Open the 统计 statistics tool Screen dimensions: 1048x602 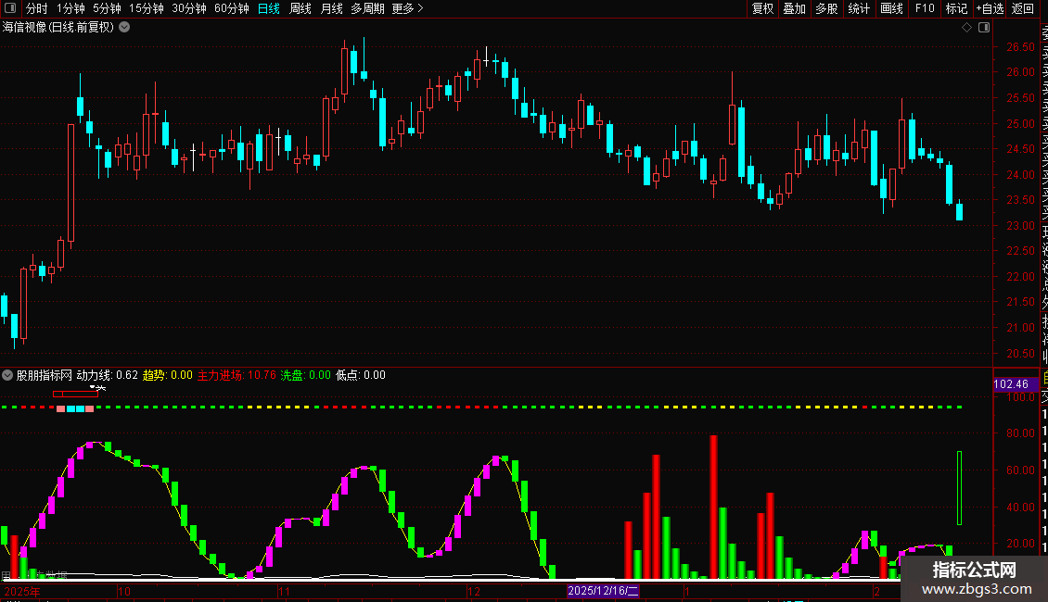[x=859, y=8]
